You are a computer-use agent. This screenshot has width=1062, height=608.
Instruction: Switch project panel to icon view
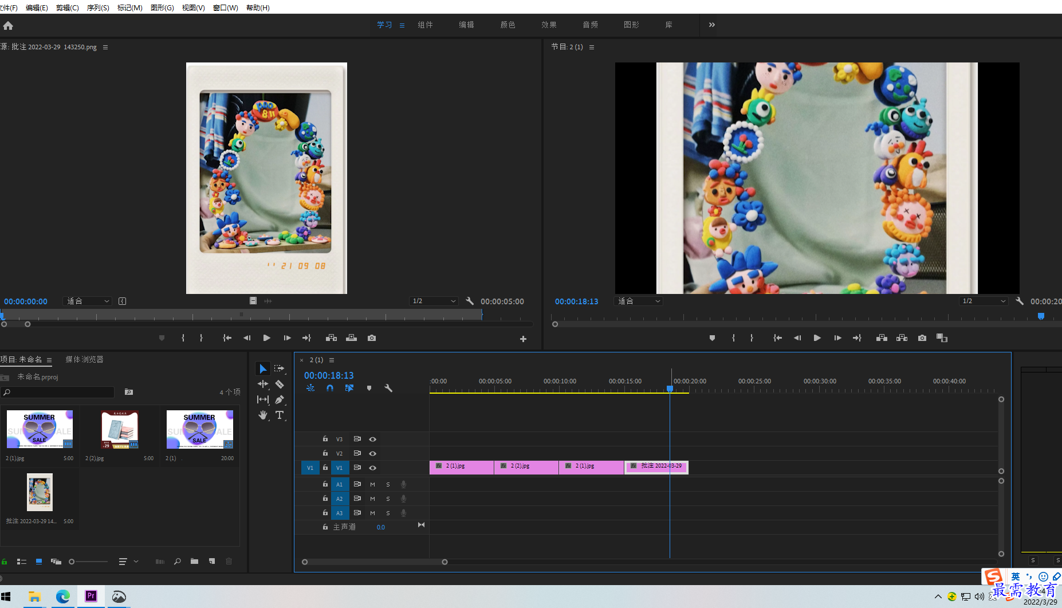[39, 562]
